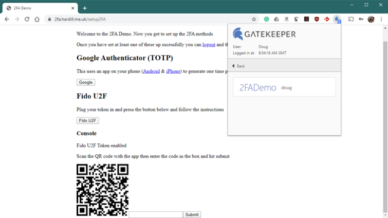Open the Google Drive extension icon
The width and height of the screenshot is (388, 218).
pos(276,20)
